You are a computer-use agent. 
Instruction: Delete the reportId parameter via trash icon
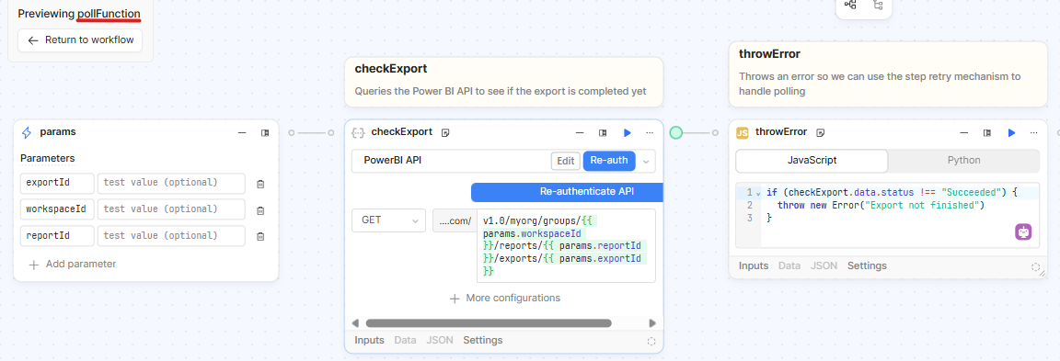point(260,237)
